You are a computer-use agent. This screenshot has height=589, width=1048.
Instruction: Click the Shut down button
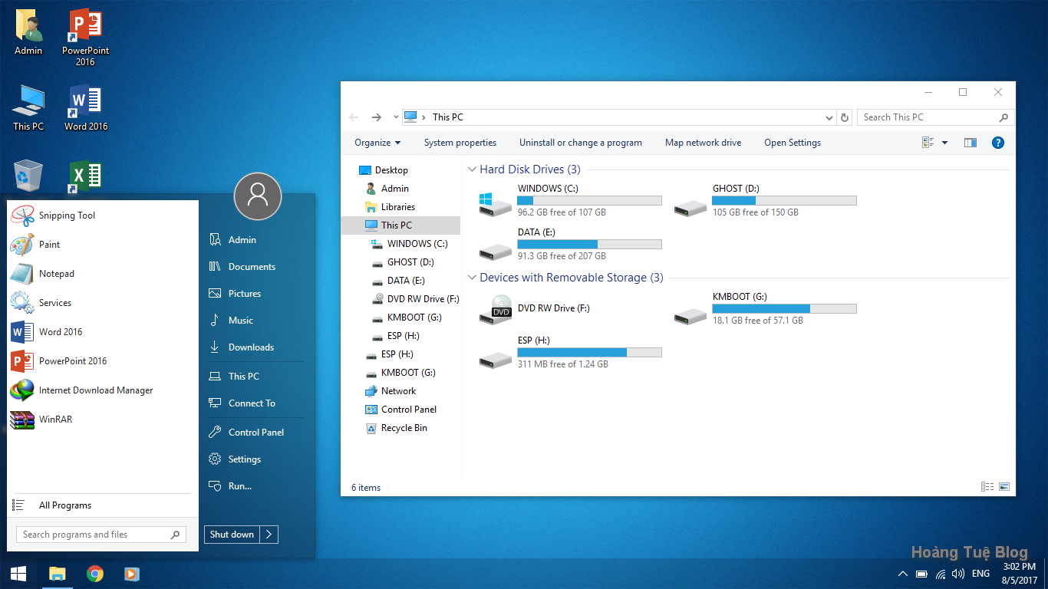tap(231, 534)
